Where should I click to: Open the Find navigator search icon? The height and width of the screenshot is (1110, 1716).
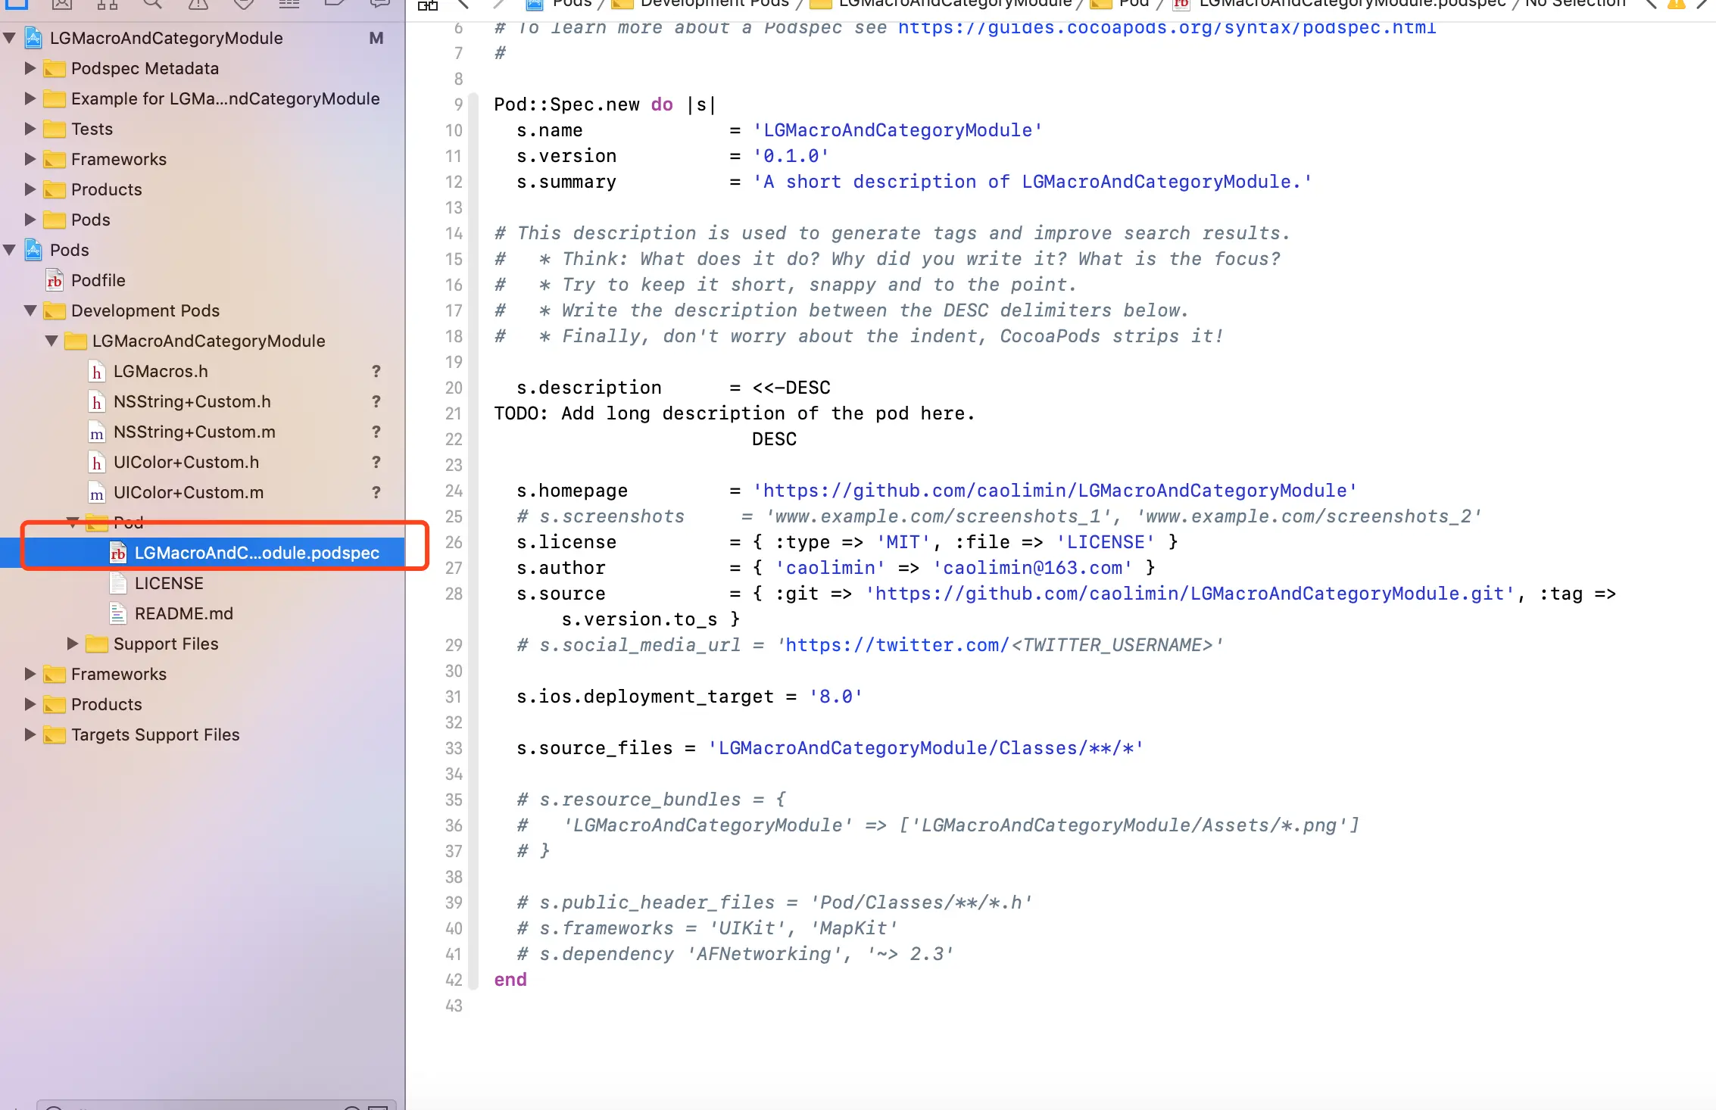(x=152, y=4)
